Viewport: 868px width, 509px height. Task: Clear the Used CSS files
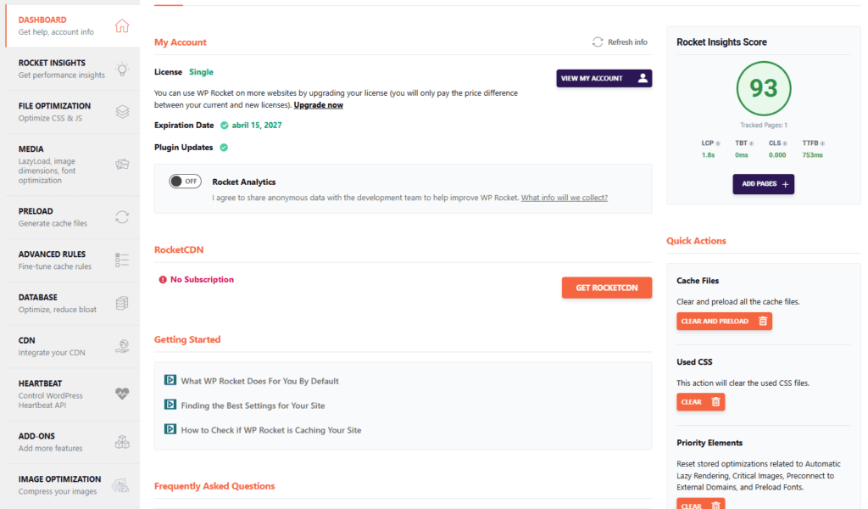click(700, 402)
